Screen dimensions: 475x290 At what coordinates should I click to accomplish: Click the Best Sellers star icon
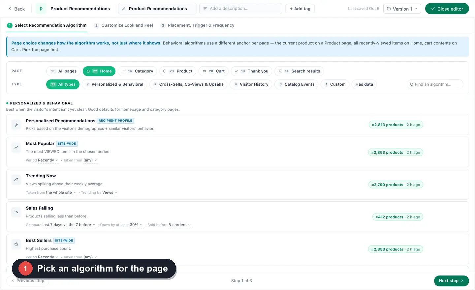pos(16,244)
